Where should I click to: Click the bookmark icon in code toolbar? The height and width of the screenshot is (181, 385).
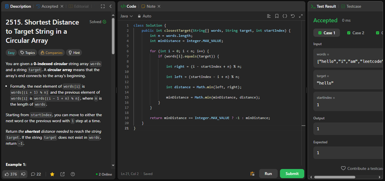coord(277,16)
